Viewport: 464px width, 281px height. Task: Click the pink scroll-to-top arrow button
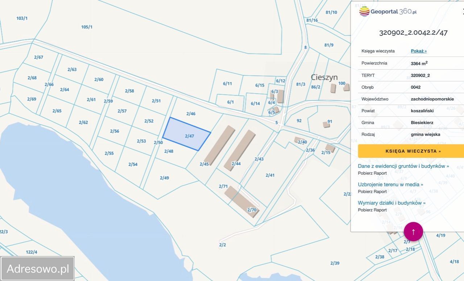coord(413,232)
